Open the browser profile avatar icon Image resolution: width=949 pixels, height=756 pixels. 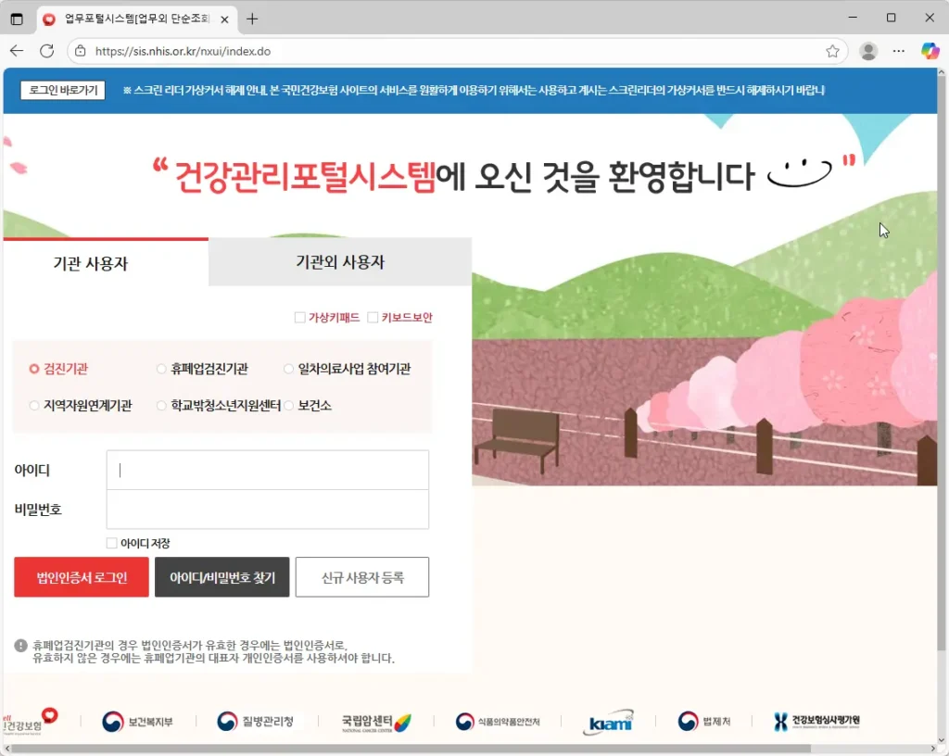(868, 51)
